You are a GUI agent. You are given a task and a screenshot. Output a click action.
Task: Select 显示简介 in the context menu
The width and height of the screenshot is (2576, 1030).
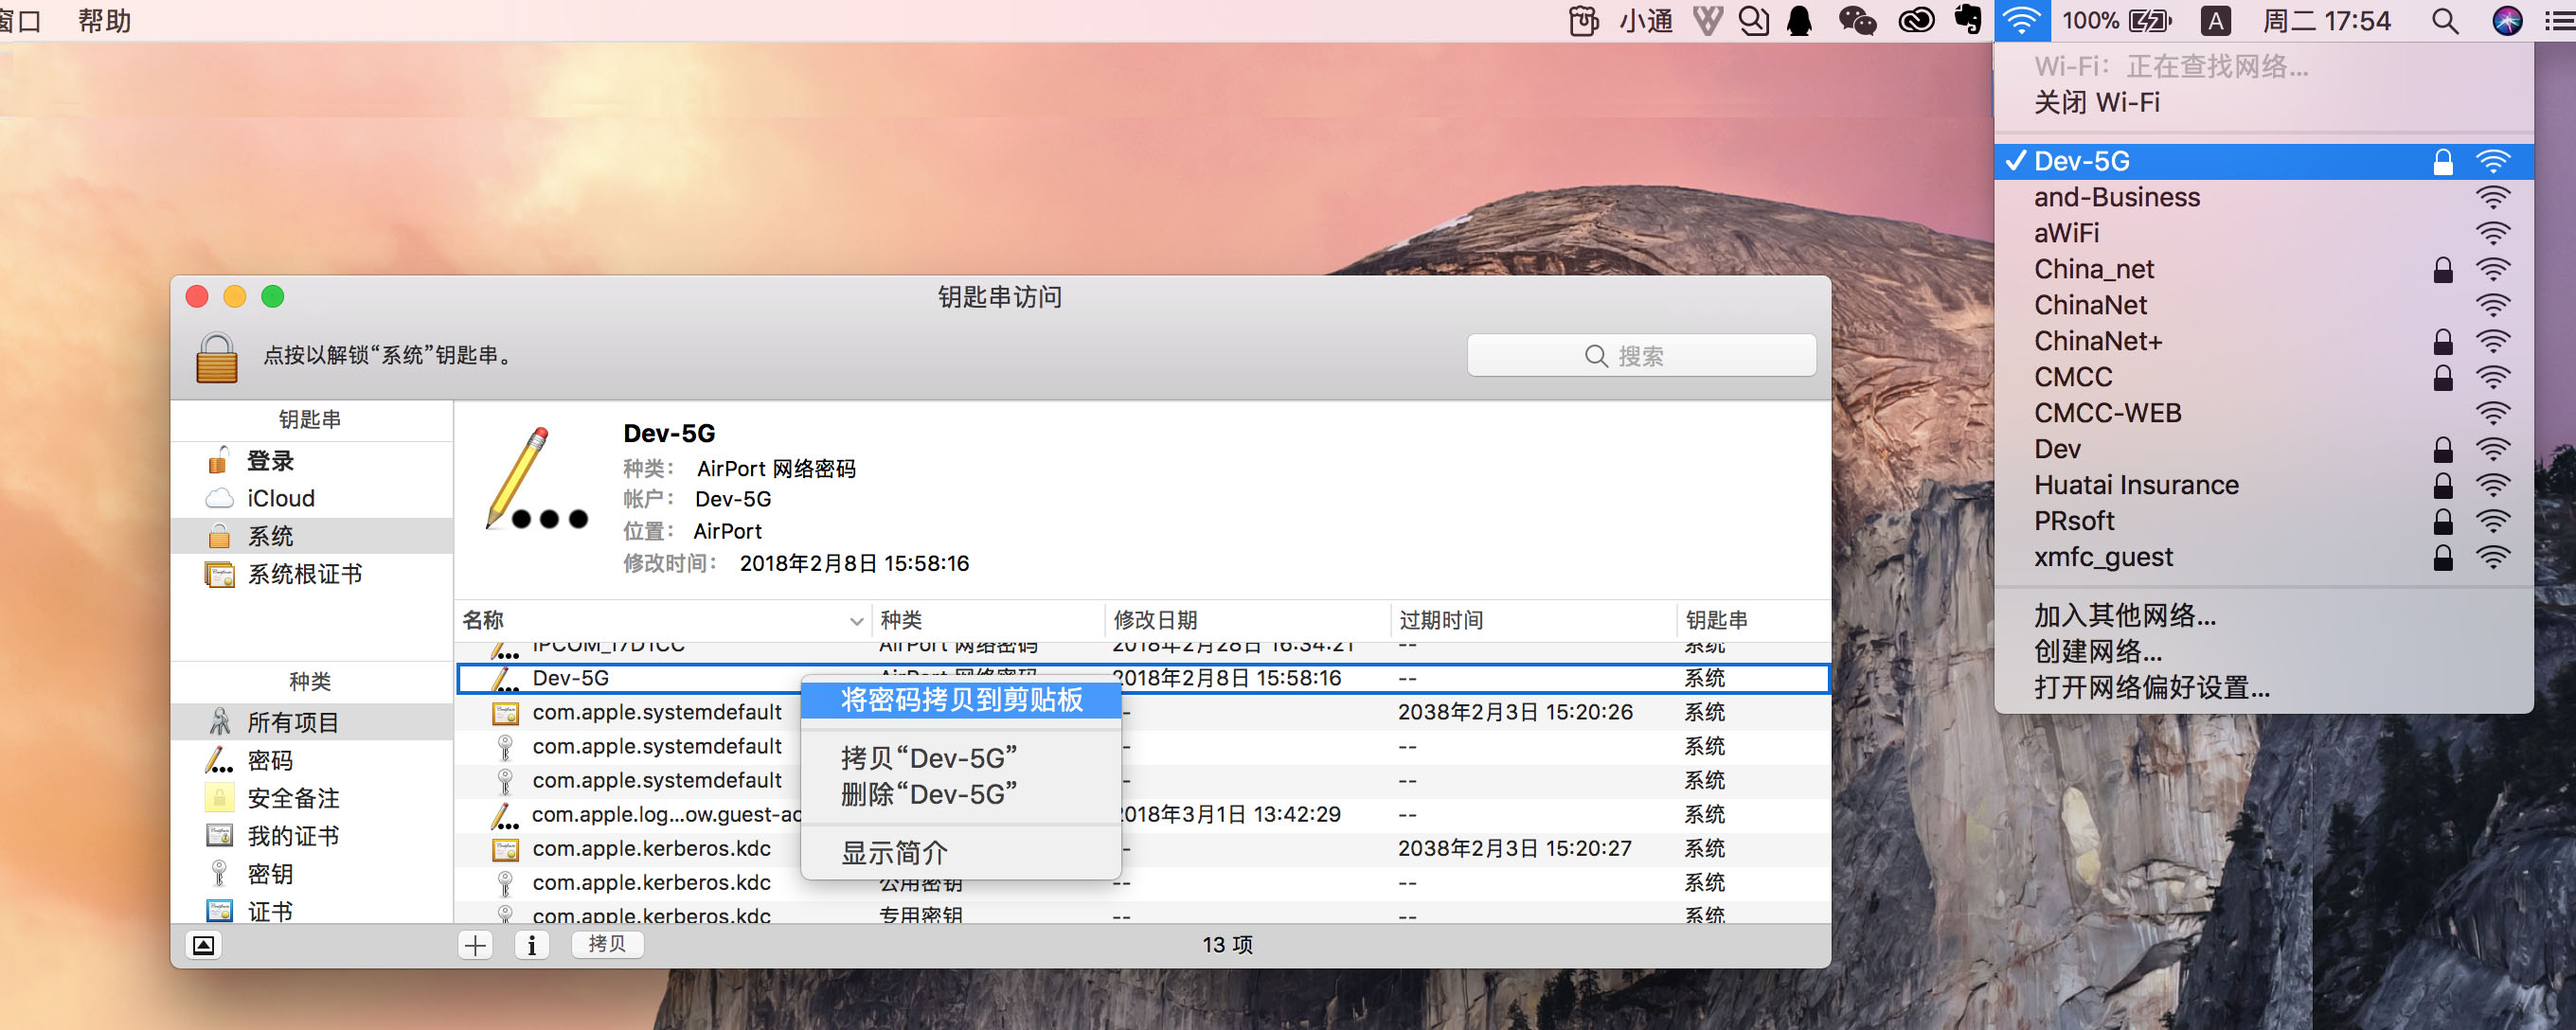coord(893,853)
